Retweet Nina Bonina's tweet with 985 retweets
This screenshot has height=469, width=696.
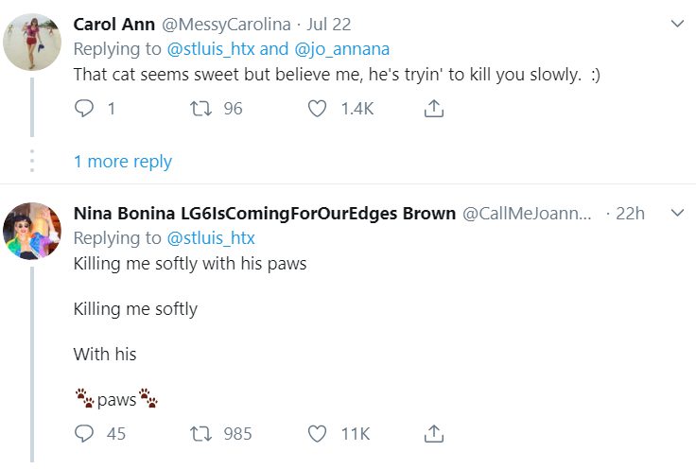(200, 434)
